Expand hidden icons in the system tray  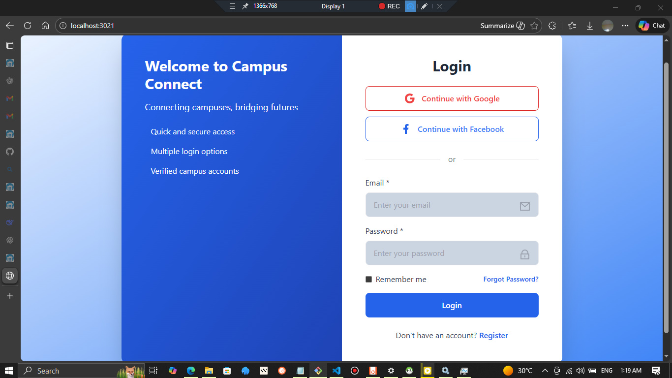(x=545, y=370)
